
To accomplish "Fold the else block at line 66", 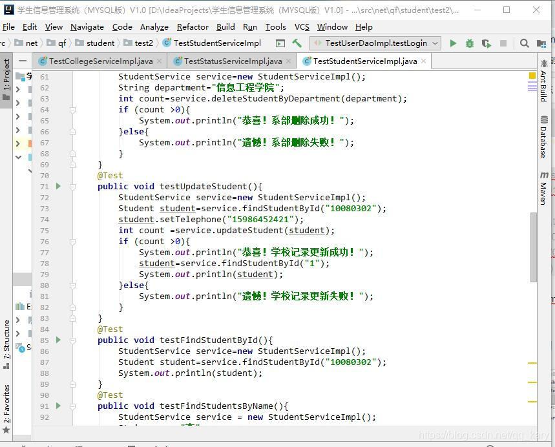I will pyautogui.click(x=72, y=132).
